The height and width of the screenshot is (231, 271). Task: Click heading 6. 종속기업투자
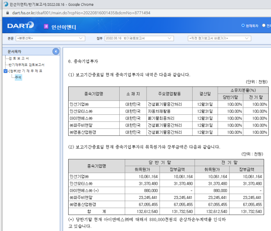pos(83,61)
